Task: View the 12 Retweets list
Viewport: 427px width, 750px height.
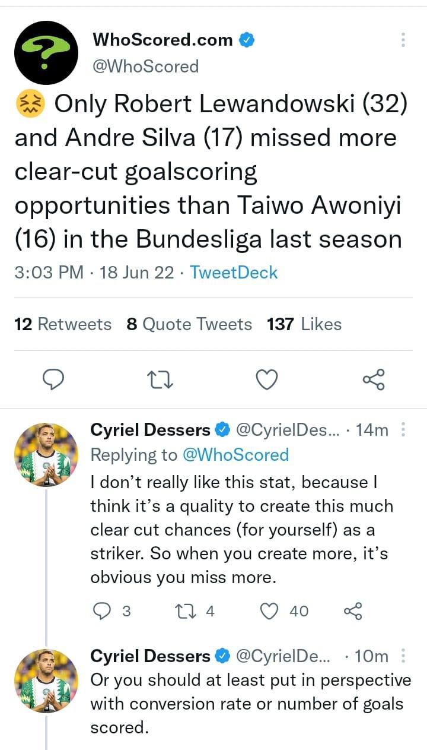Action: pos(62,324)
